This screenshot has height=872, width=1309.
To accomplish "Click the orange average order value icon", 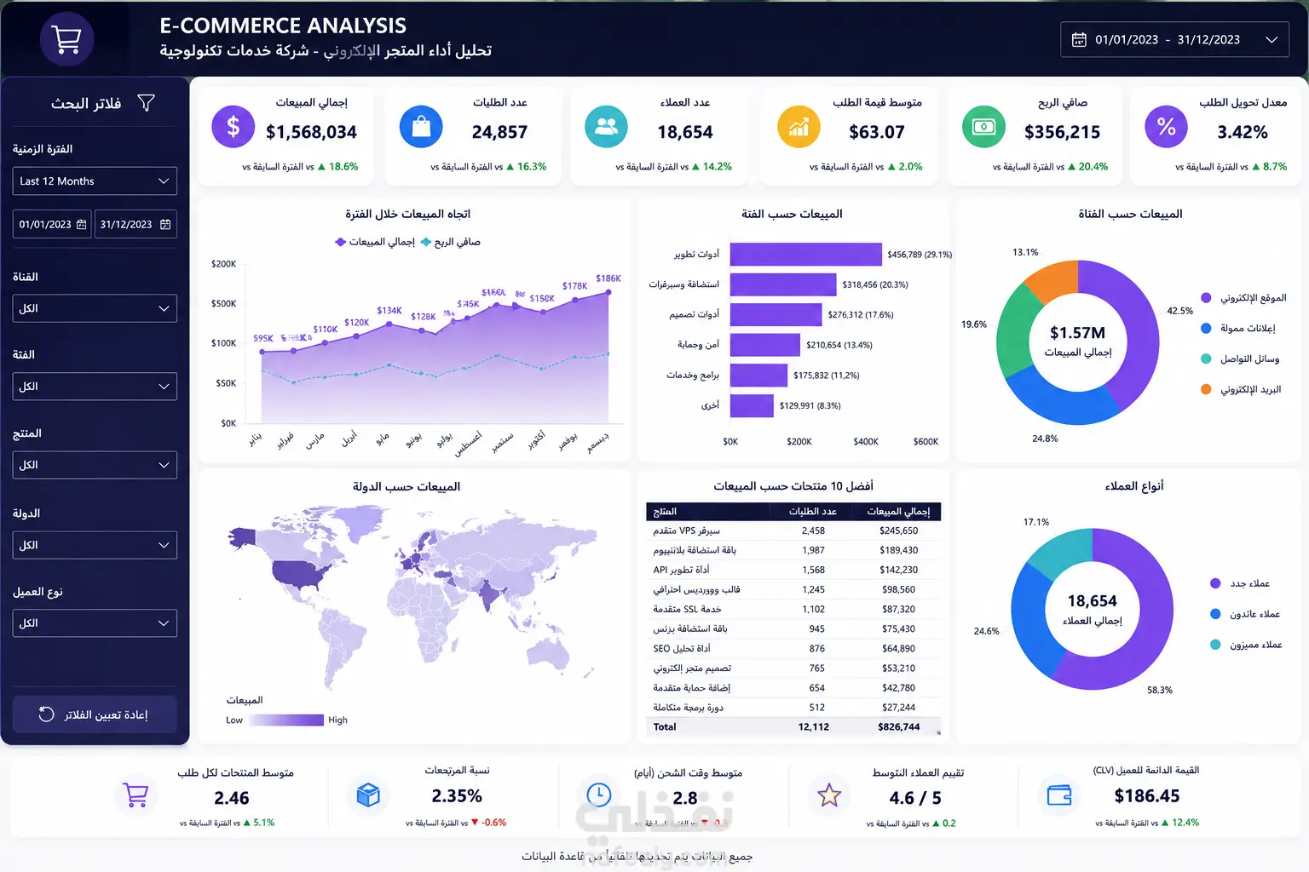I will pos(799,128).
